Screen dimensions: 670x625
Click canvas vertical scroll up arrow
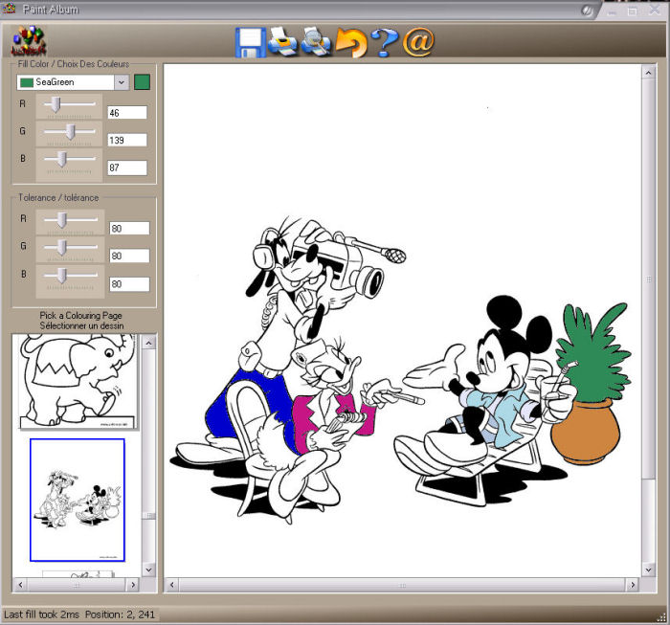648,73
